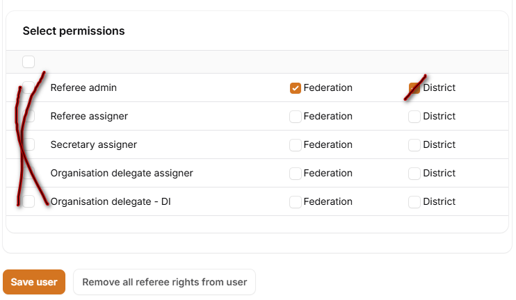Tick the Organisation delegate - DI row checkbox
Screen dimensions: 516x300
click(29, 201)
